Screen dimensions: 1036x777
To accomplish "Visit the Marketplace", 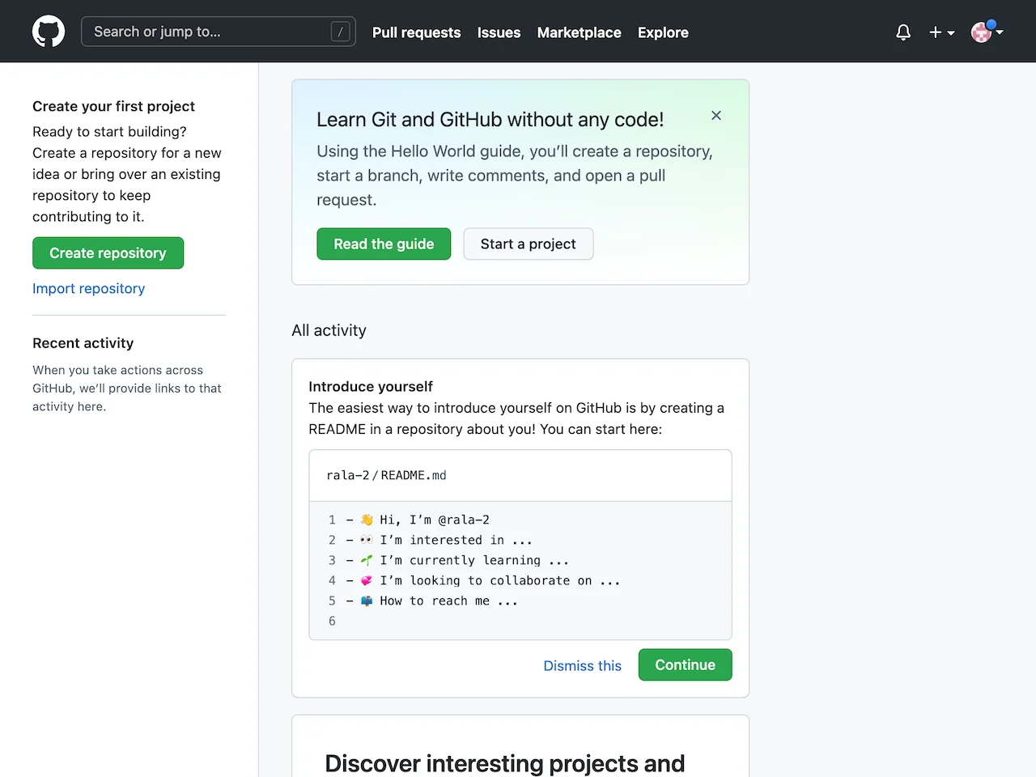I will (579, 32).
